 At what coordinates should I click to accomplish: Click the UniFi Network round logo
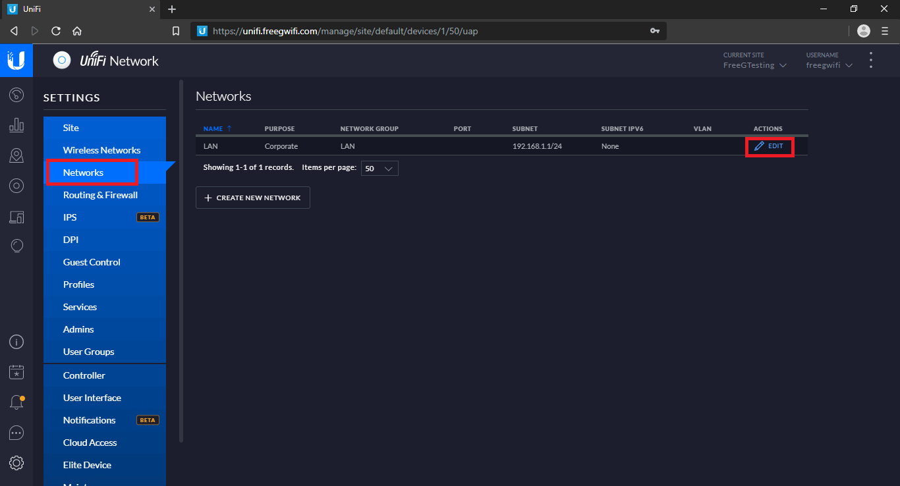pyautogui.click(x=62, y=61)
